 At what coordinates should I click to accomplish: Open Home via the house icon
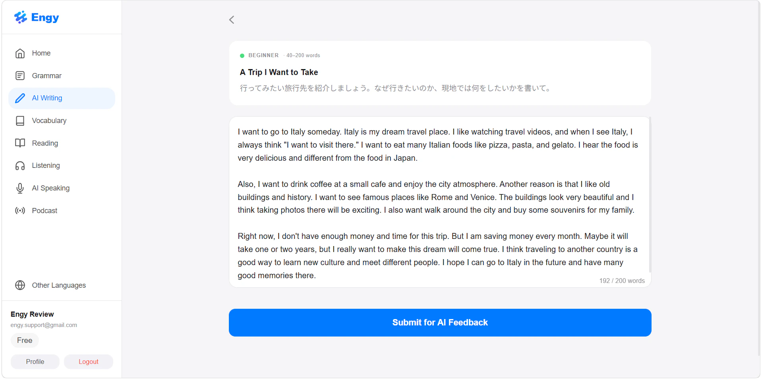pos(20,53)
